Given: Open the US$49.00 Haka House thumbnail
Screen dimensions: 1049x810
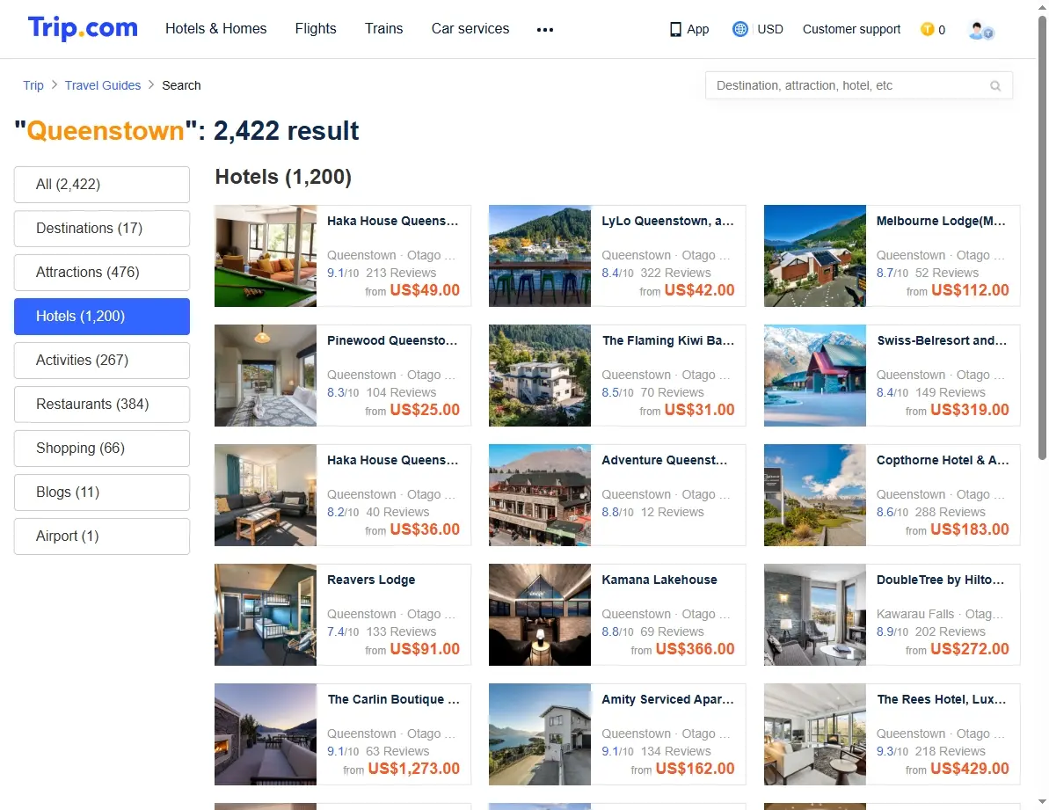Looking at the screenshot, I should pos(266,256).
